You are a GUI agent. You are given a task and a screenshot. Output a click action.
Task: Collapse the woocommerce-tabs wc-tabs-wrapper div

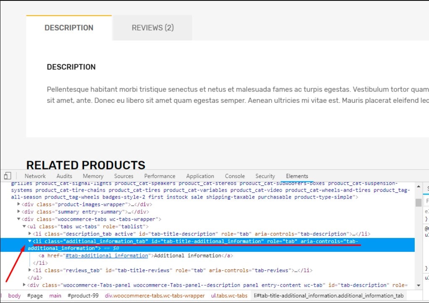coord(18,219)
